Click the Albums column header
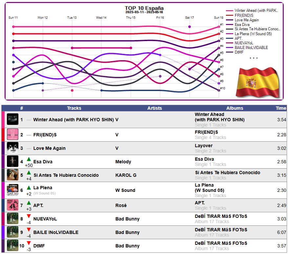The width and height of the screenshot is (288, 254). [x=235, y=108]
